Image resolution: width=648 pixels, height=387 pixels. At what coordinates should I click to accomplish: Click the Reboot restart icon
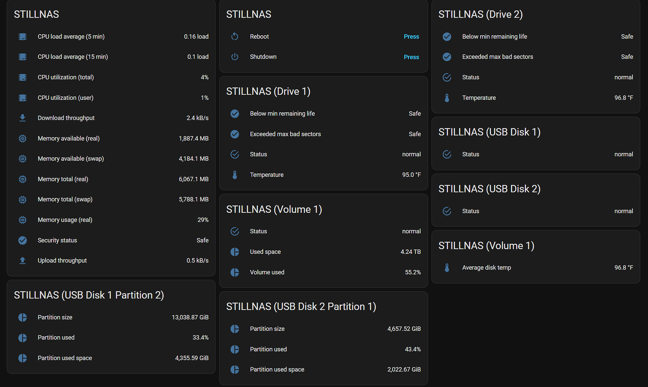point(235,36)
